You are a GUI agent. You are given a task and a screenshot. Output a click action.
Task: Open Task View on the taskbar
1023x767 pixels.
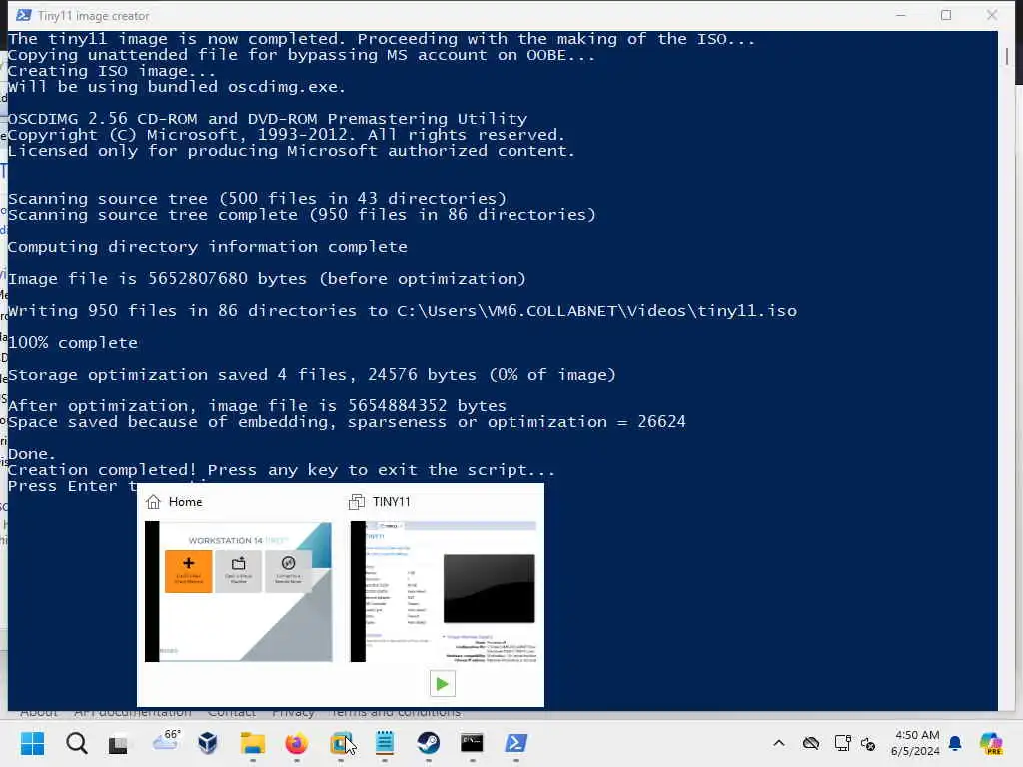point(118,743)
